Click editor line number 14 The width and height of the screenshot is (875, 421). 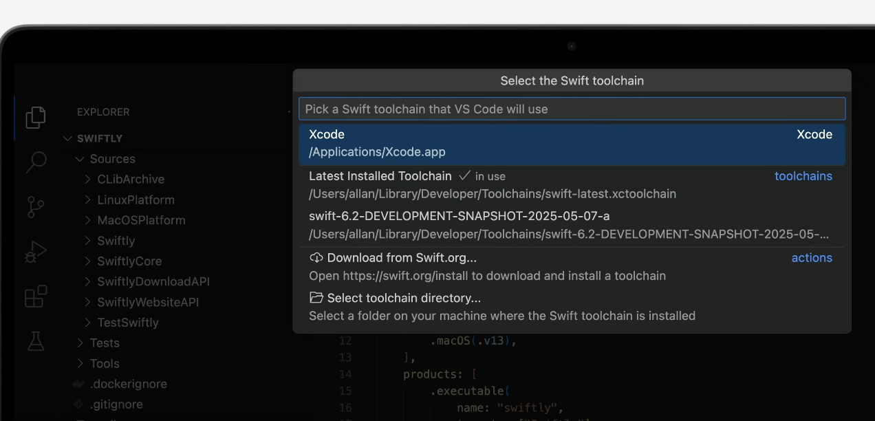pos(345,374)
